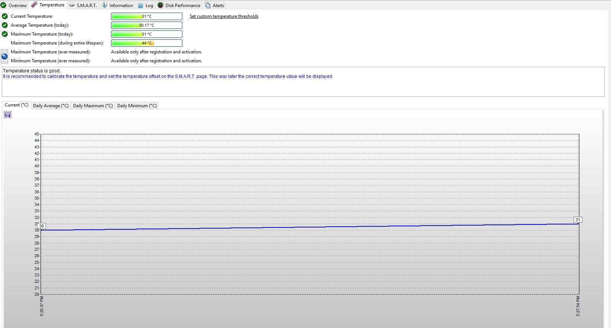This screenshot has width=611, height=328.
Task: Click the blue circular arrow icon
Action: tap(4, 56)
